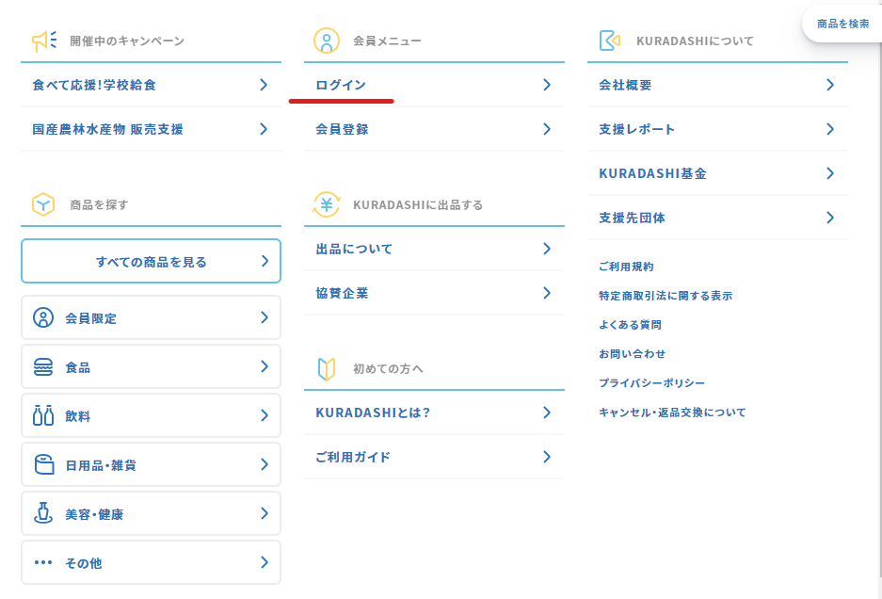
Task: Click the 会員限定 person icon
Action: pos(43,317)
